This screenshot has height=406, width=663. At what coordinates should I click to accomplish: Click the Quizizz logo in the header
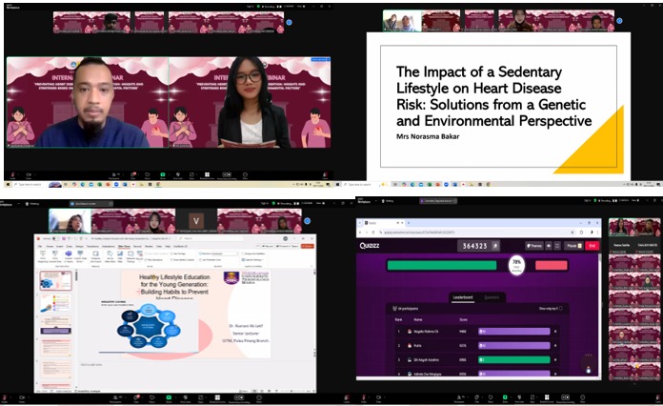[369, 244]
